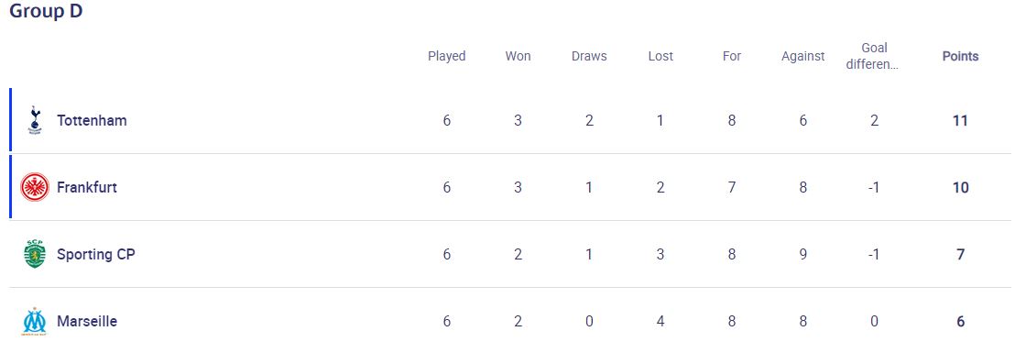Select the Played column header

[447, 56]
